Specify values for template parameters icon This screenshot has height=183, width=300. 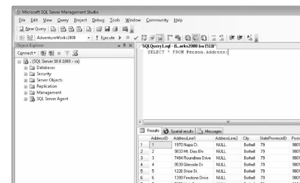click(250, 38)
